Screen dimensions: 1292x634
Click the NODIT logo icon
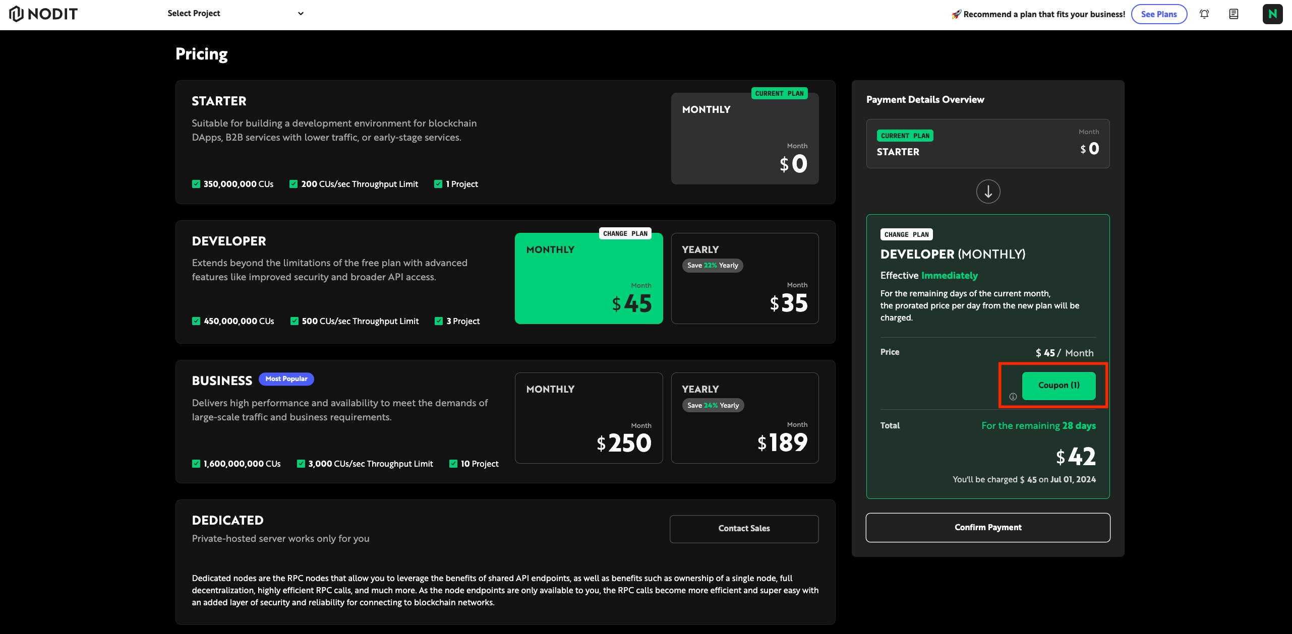pyautogui.click(x=17, y=14)
